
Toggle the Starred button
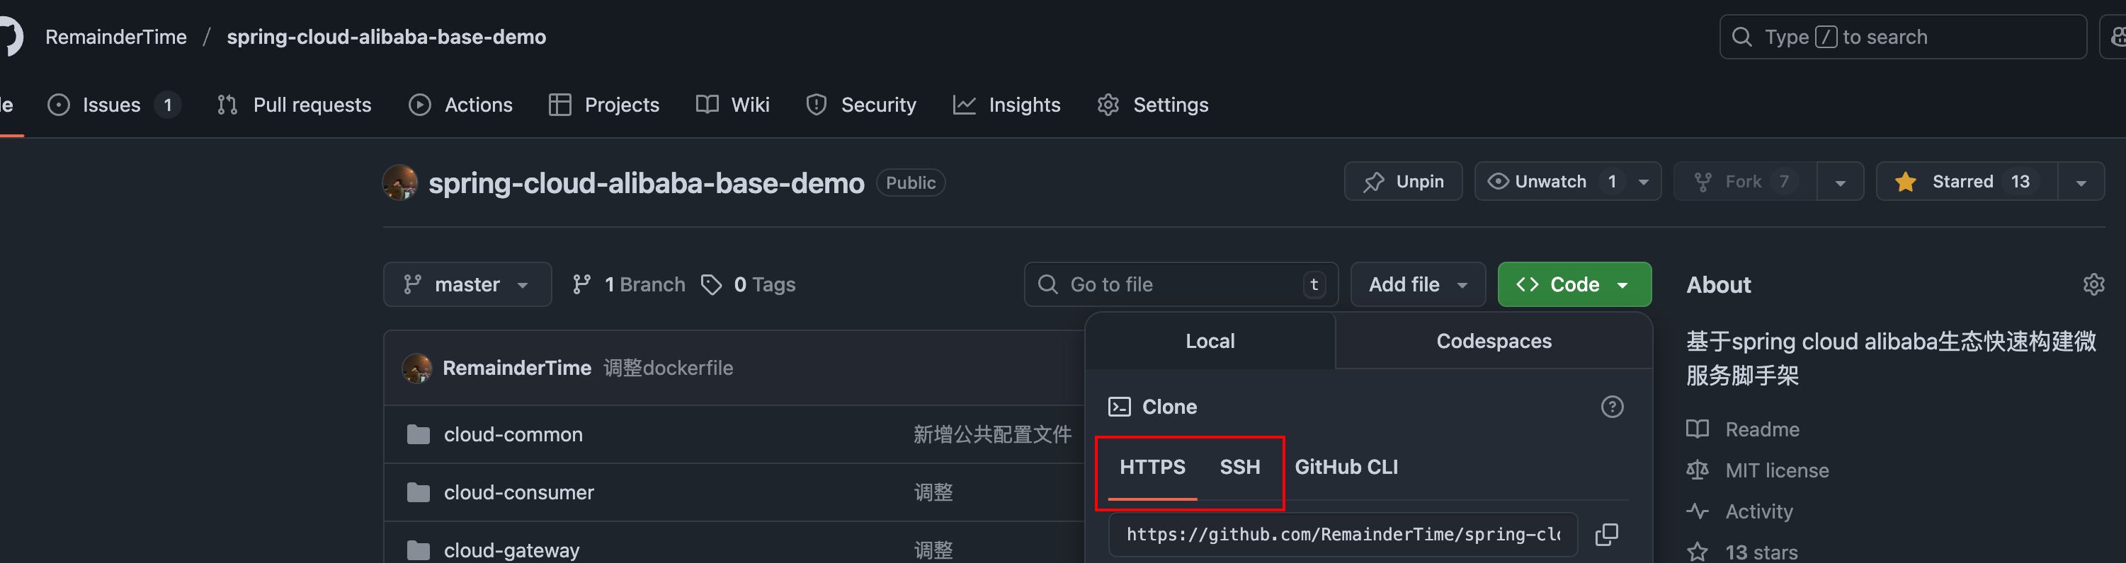click(x=1967, y=181)
